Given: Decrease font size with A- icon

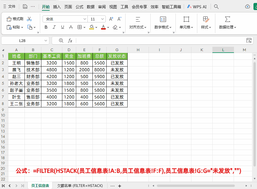Looking at the screenshot, I should click(120, 19).
